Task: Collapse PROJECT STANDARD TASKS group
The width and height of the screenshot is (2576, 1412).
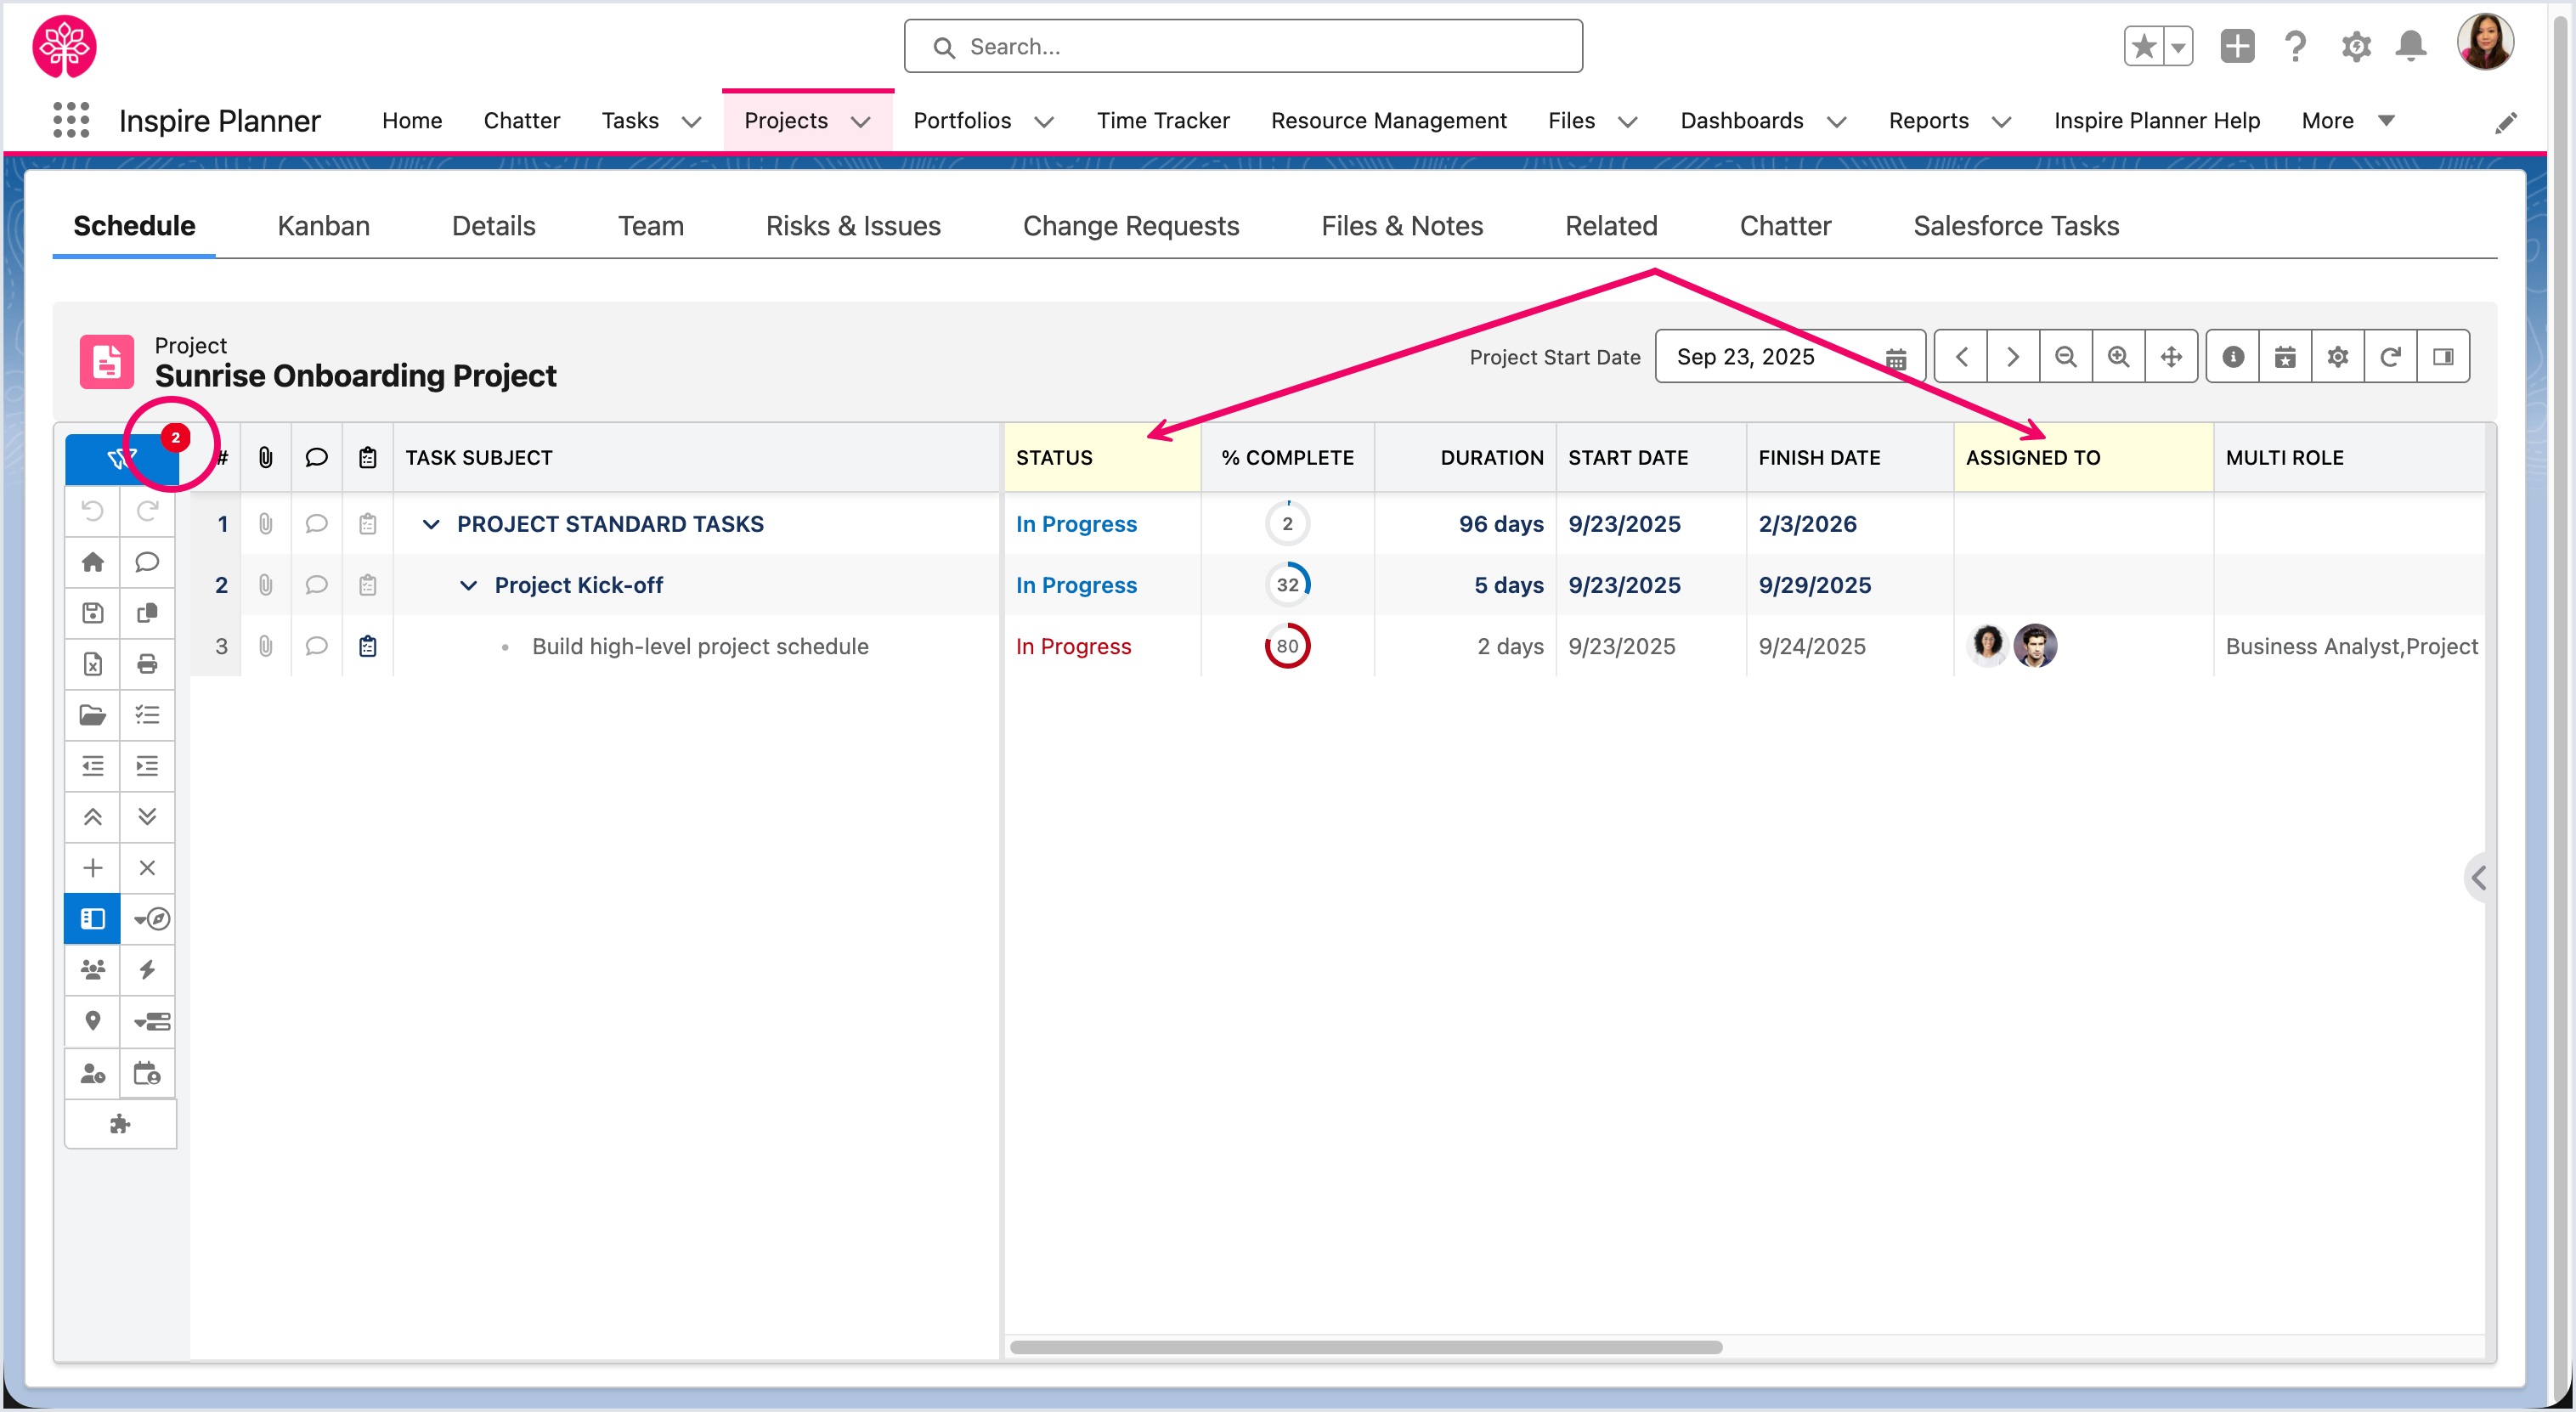Action: (431, 524)
